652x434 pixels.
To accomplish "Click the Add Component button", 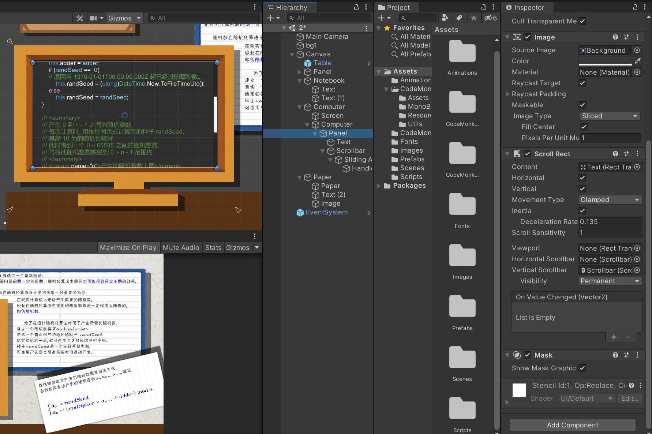I will click(x=572, y=425).
